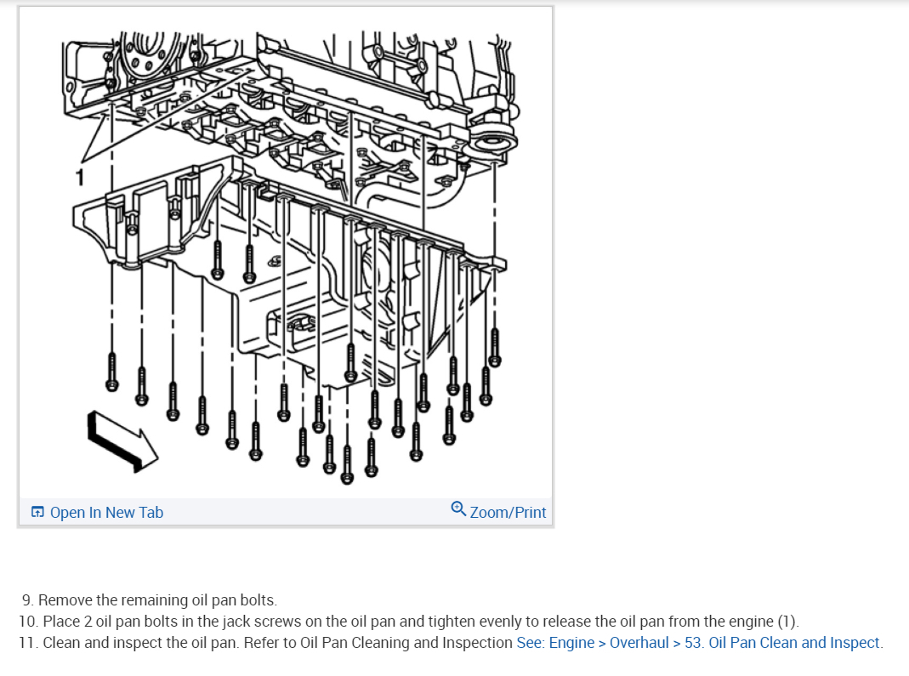Open the Zoom/Print link
This screenshot has width=909, height=676.
pyautogui.click(x=508, y=513)
